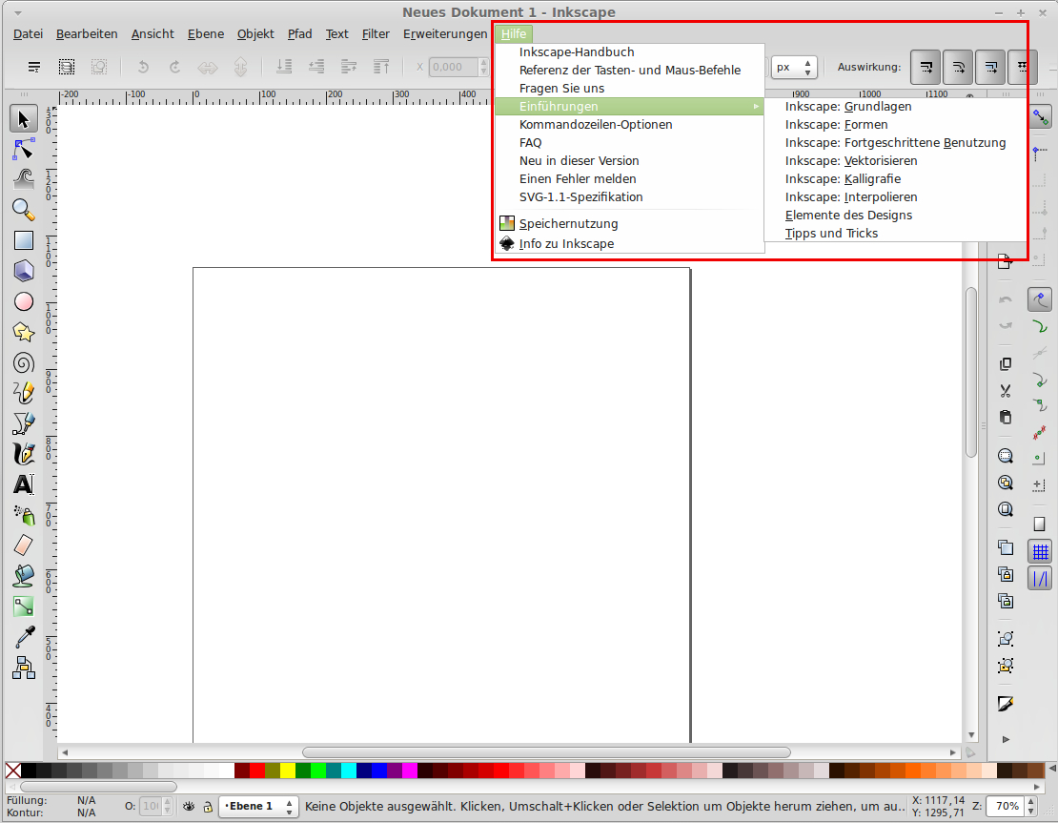The image size is (1058, 823).
Task: Open the Datei menu
Action: tap(28, 33)
